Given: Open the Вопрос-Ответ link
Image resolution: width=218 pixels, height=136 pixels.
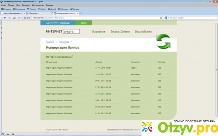Looking at the screenshot, I should (x=120, y=31).
